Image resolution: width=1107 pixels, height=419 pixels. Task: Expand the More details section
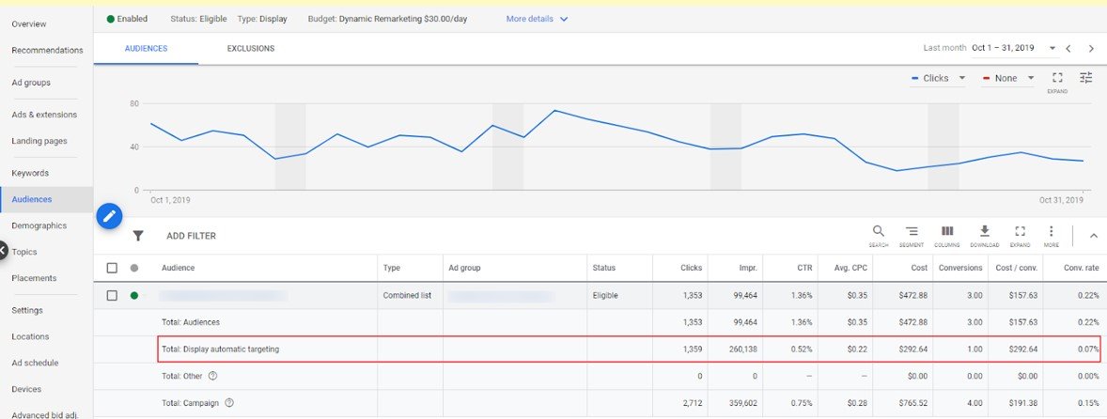(538, 19)
